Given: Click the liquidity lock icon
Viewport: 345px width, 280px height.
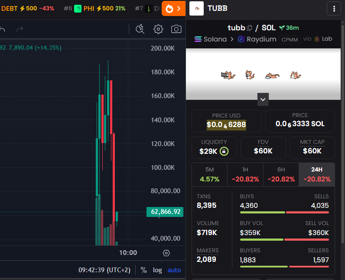Looking at the screenshot, I should (x=224, y=151).
